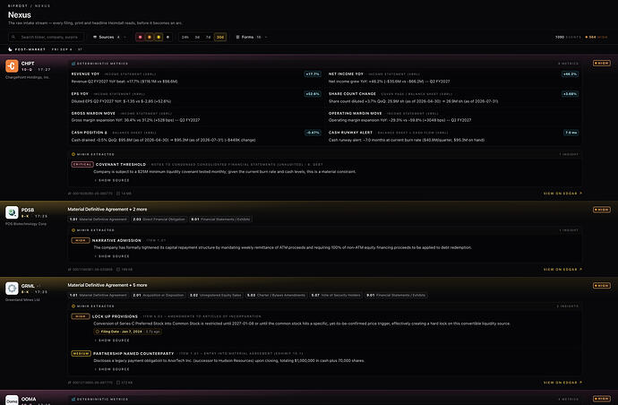Expand Show Source under Covenant Threshold
This screenshot has height=405, width=618.
click(112, 180)
